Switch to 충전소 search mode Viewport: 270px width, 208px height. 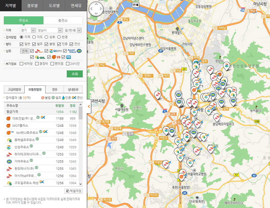tap(63, 20)
